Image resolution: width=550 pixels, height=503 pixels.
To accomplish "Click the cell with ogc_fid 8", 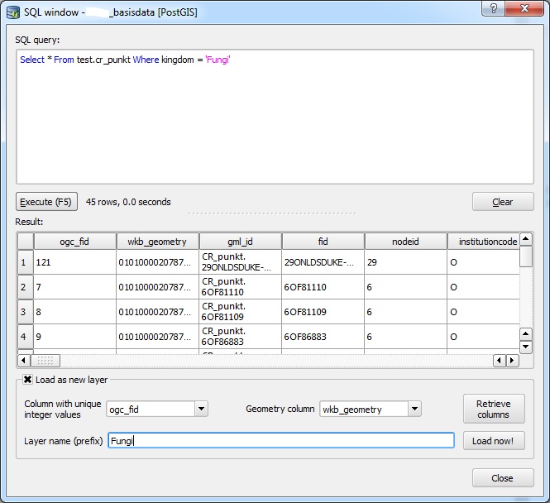I will (74, 312).
